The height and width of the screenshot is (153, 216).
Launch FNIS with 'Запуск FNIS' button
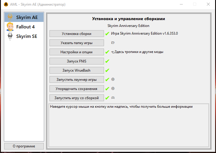click(x=76, y=61)
